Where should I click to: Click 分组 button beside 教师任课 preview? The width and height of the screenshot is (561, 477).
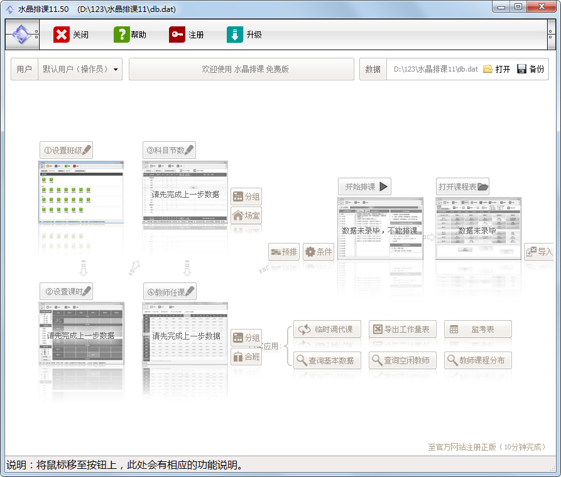click(246, 338)
